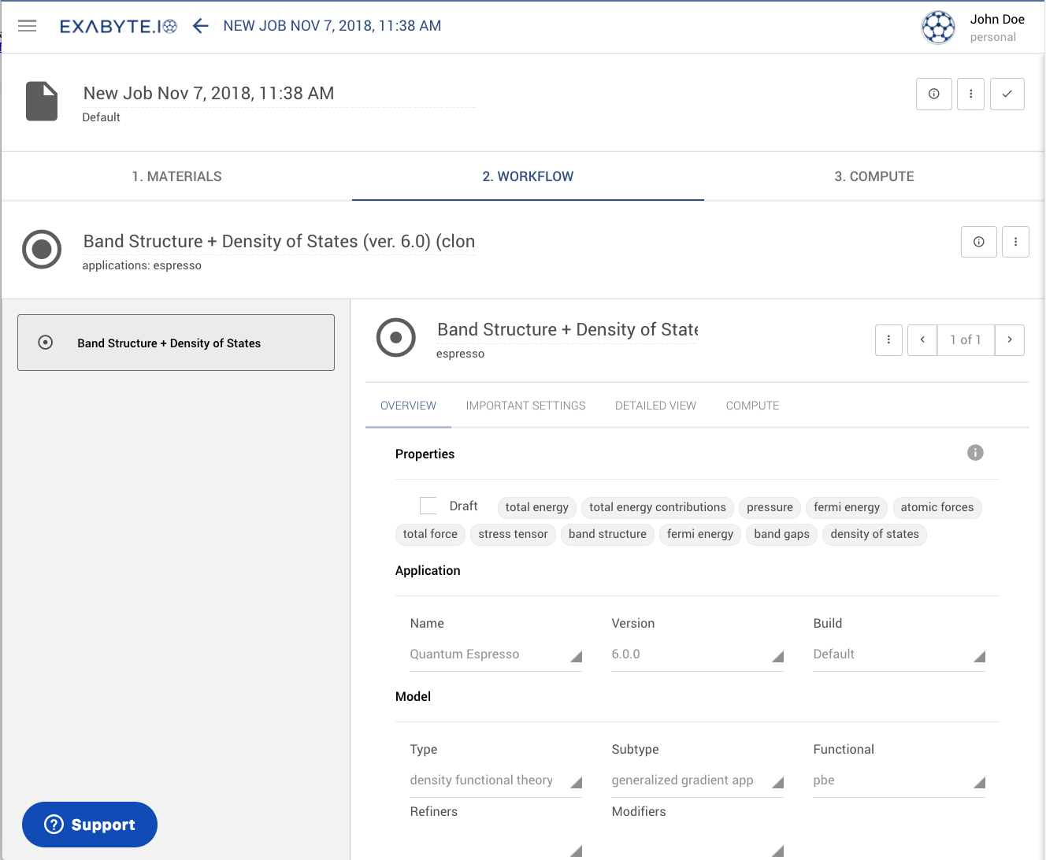Open the hamburger navigation menu

27,25
